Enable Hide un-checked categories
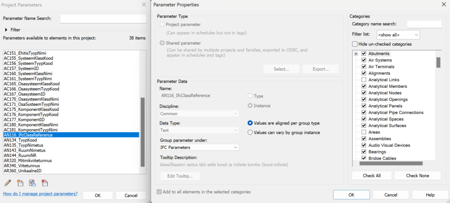450x203 pixels. [x=355, y=44]
